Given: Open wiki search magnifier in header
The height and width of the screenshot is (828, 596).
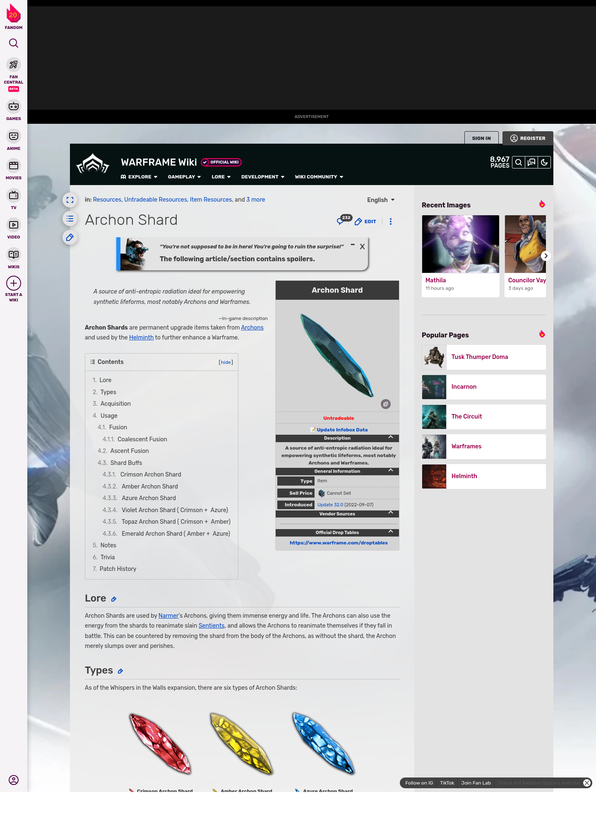Looking at the screenshot, I should [519, 162].
